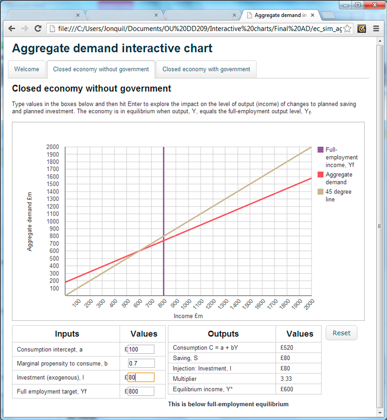
Task: Close the Aggregate demand browser tab
Action: 312,15
